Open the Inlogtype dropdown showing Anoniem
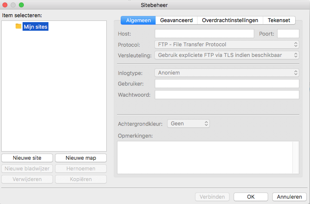 227,73
